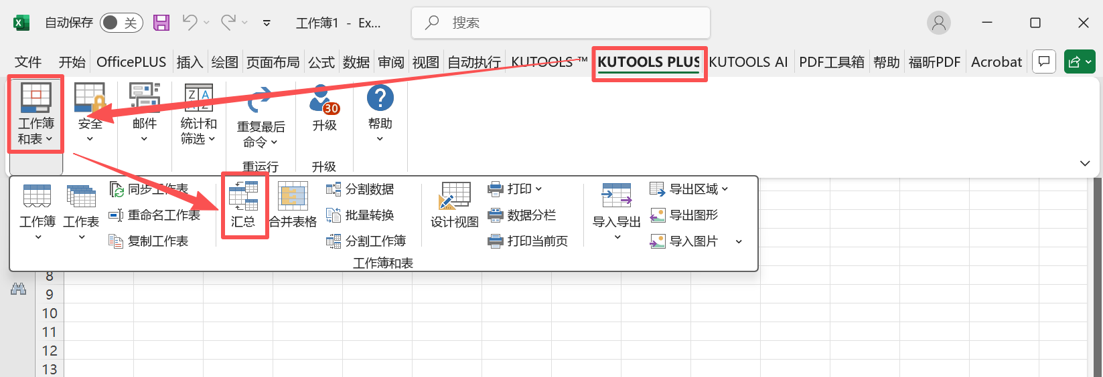Open Customize Quick Access Toolbar dropdown
Viewport: 1103px width, 377px height.
(267, 23)
